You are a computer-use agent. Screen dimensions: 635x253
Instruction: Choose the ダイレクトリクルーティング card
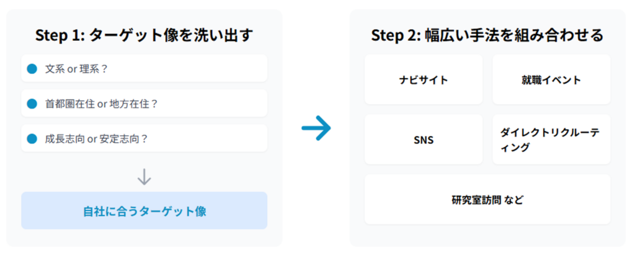point(551,140)
